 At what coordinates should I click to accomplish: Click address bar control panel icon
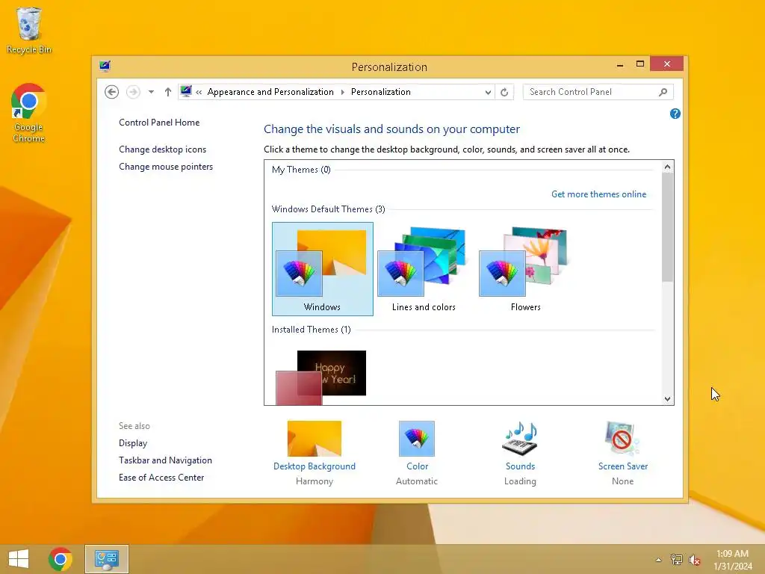point(186,91)
